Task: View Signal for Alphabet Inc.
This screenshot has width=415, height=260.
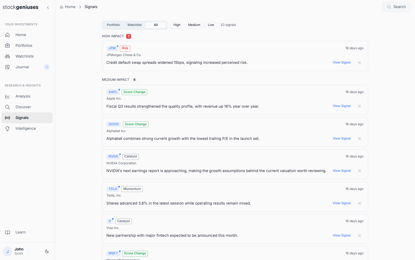Action: (x=342, y=139)
